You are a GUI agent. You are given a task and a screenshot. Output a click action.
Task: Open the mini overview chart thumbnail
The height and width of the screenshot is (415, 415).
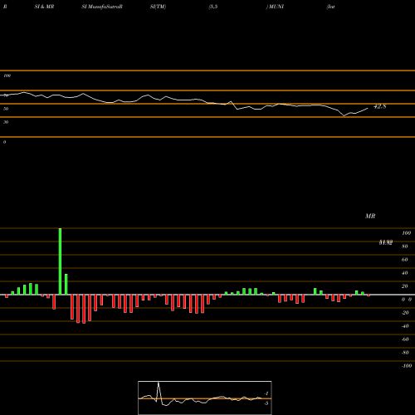point(205,398)
